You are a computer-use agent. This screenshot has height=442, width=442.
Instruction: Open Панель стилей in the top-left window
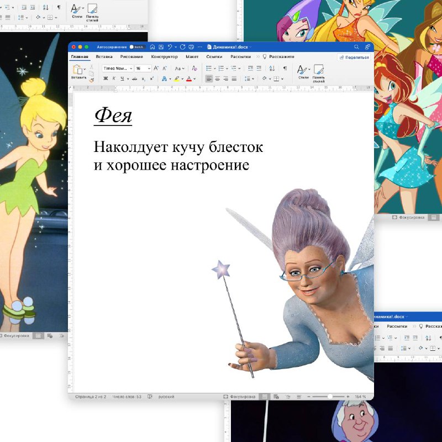pos(92,13)
